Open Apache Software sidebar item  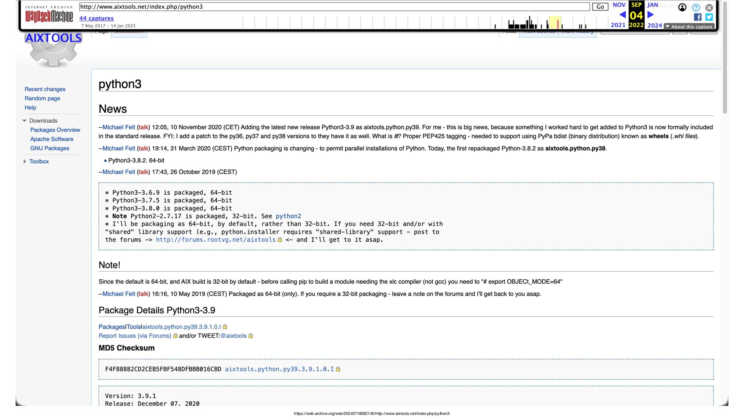coord(52,139)
